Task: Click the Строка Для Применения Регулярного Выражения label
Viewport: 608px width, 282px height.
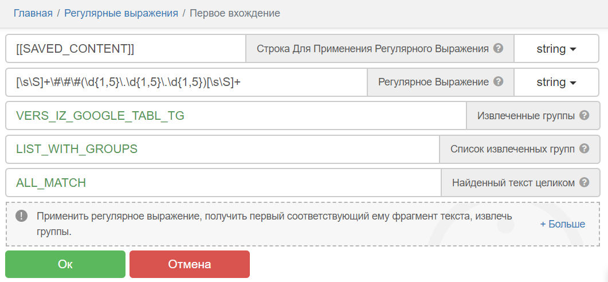Action: click(x=372, y=49)
